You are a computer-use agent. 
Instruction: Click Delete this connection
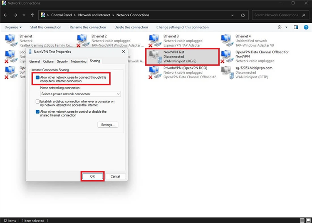[x=131, y=27]
